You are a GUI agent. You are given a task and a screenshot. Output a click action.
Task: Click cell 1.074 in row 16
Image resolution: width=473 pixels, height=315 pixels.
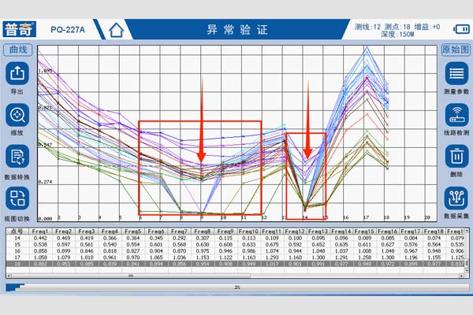point(272,251)
